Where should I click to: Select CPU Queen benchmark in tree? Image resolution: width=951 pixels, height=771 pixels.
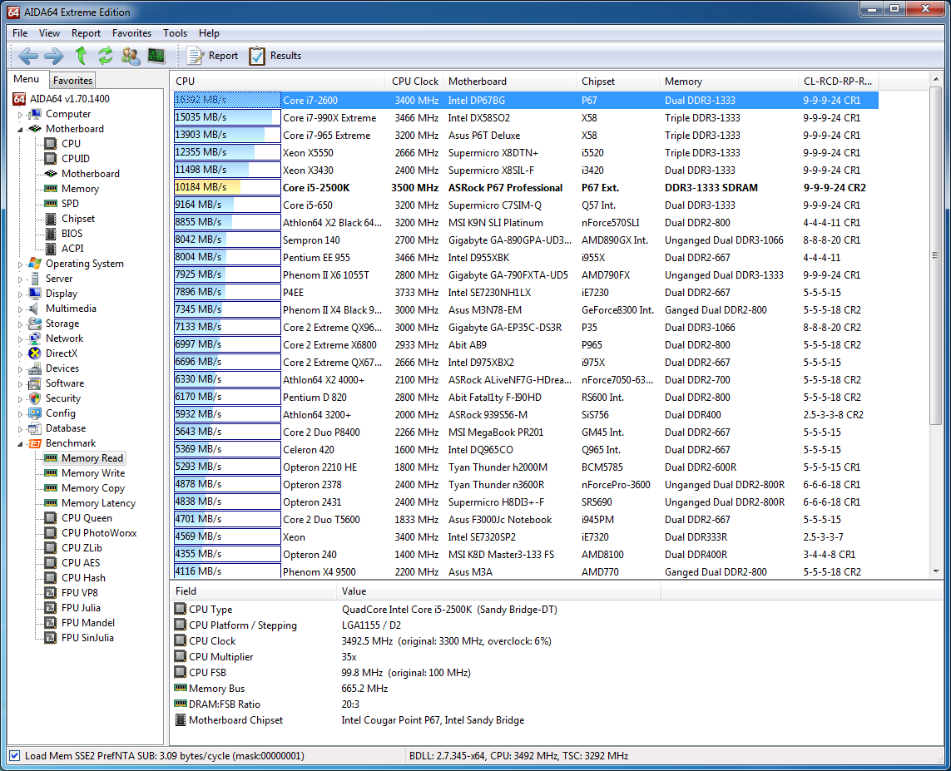87,518
